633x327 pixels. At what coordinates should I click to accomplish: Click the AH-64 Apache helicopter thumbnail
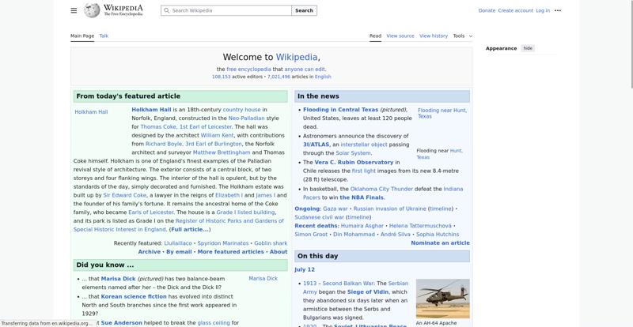pyautogui.click(x=442, y=299)
